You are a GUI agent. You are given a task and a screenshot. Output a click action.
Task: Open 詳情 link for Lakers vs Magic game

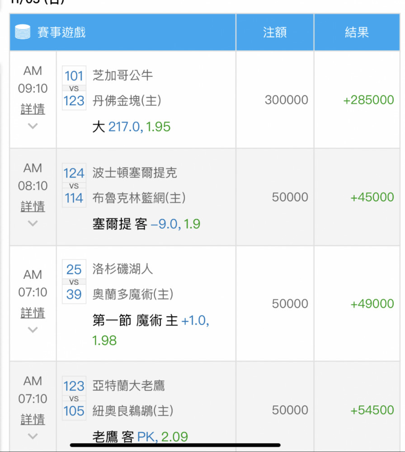[33, 313]
